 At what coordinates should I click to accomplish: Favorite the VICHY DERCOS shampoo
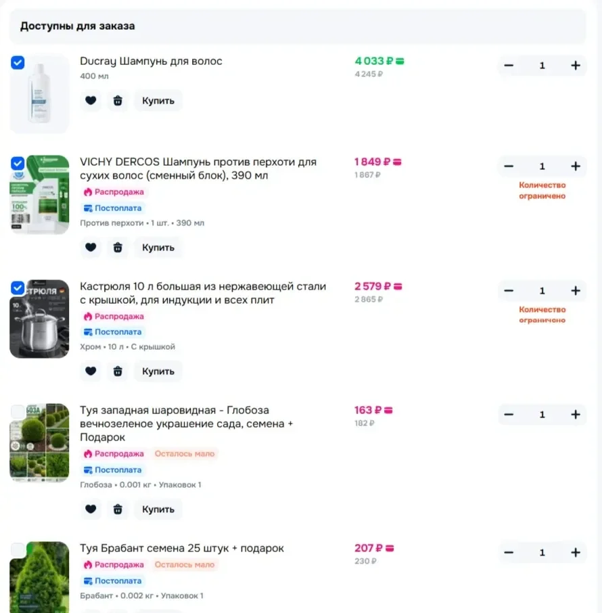pos(91,248)
